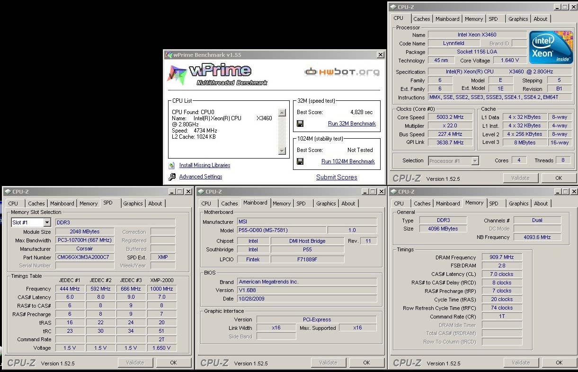Open Install Missing Libraries link
Viewport: 578px width, 372px height.
pos(205,165)
